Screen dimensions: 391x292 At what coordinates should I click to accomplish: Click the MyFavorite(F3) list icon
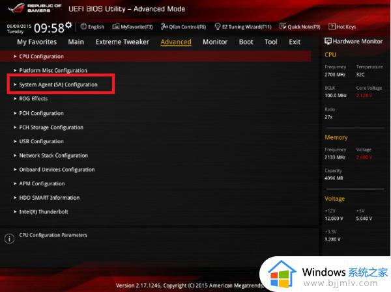[116, 27]
